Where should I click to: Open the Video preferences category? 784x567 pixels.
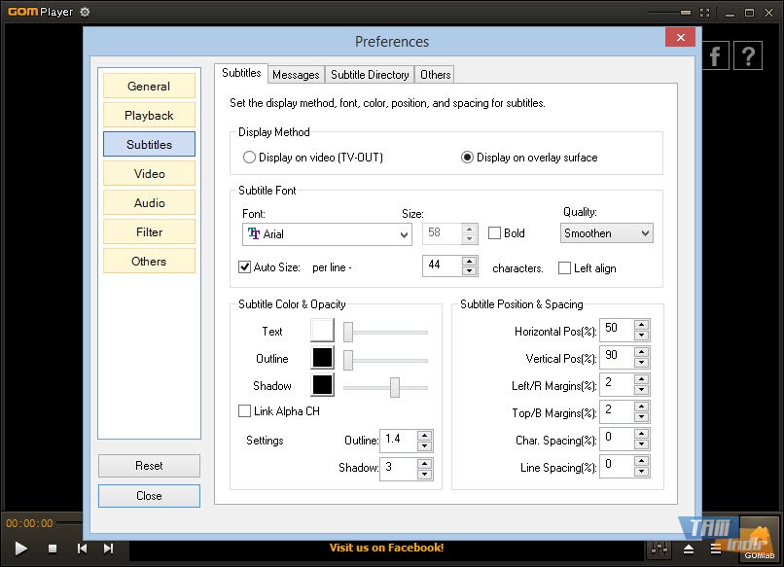click(149, 173)
